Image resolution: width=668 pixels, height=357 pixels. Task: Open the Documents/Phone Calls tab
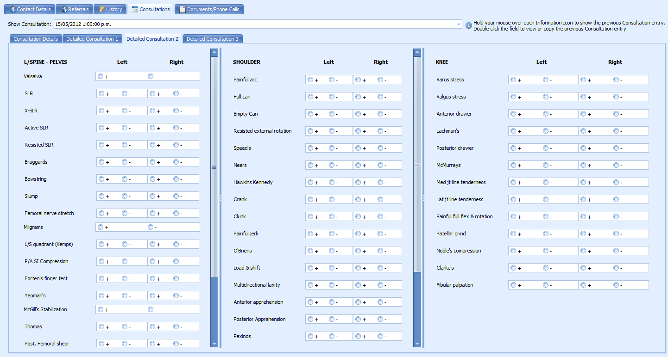(x=209, y=9)
